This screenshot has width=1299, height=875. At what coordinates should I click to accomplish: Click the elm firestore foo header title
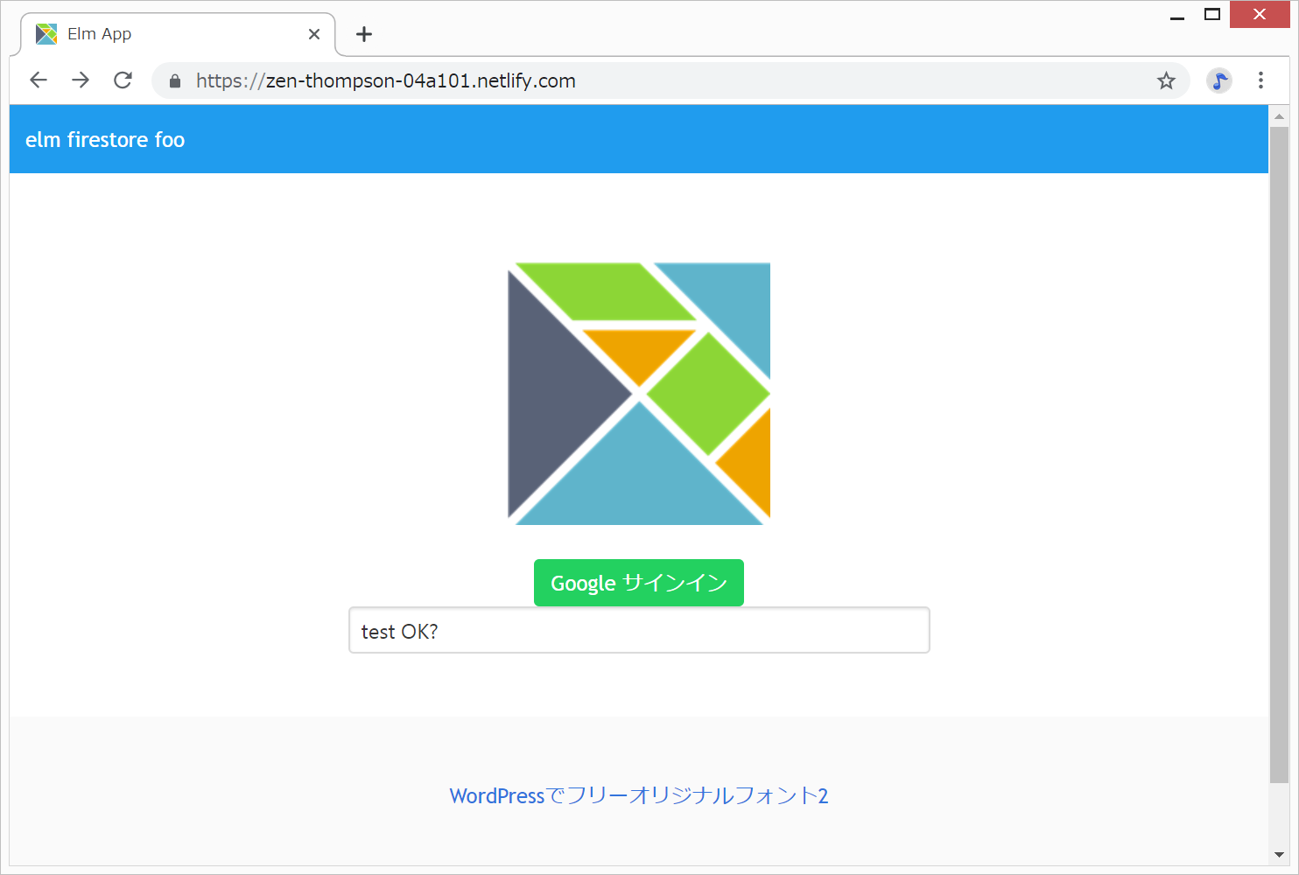click(105, 140)
